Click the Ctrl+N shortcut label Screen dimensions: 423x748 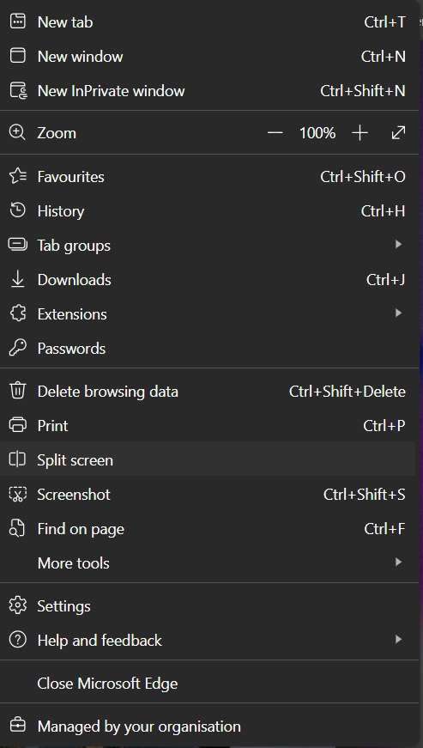pyautogui.click(x=384, y=57)
